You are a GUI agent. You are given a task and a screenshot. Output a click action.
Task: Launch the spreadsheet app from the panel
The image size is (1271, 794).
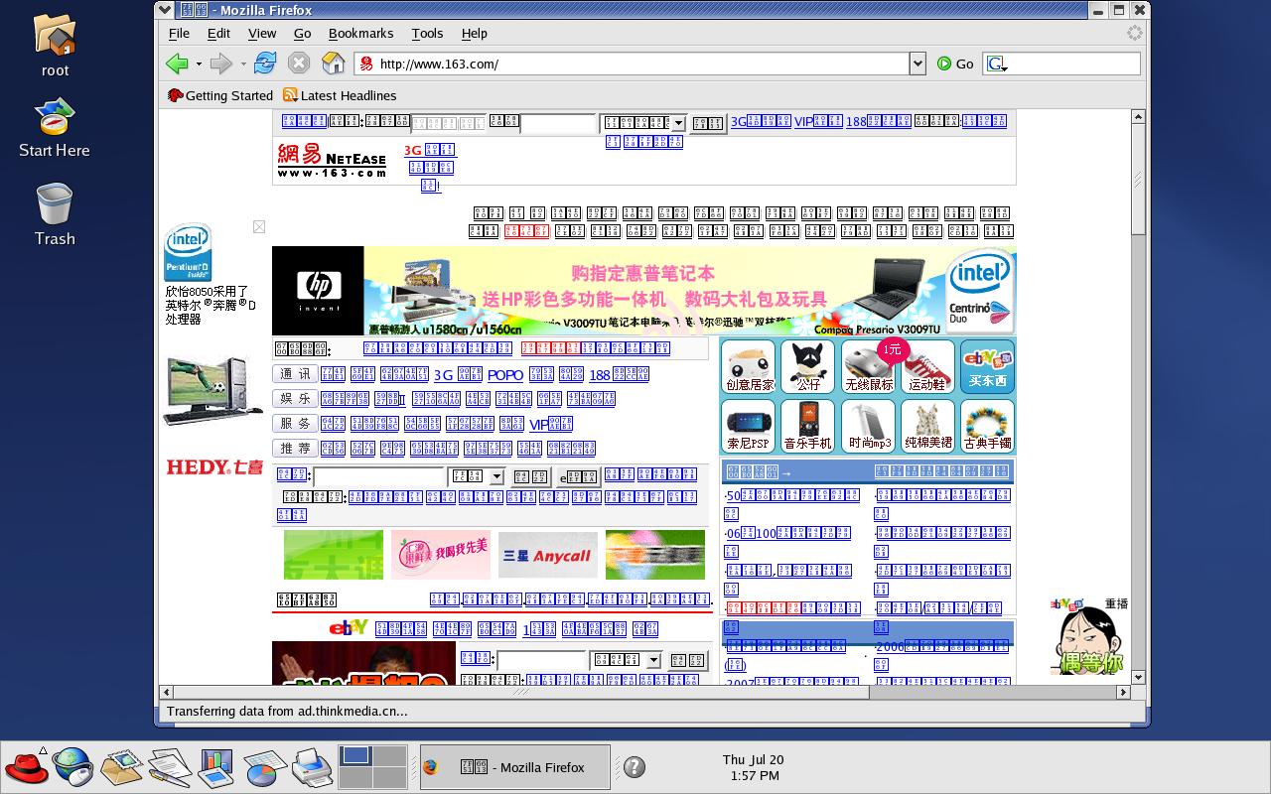point(265,767)
